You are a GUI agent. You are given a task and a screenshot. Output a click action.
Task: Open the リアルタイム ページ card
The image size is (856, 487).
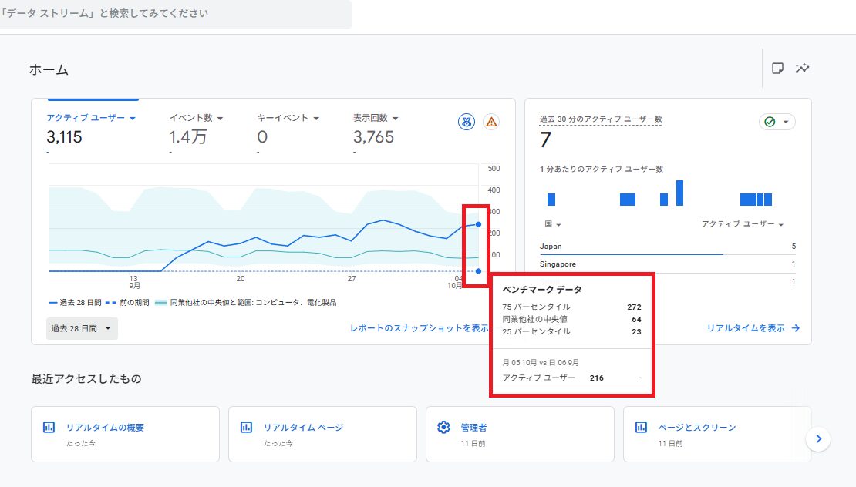[322, 434]
